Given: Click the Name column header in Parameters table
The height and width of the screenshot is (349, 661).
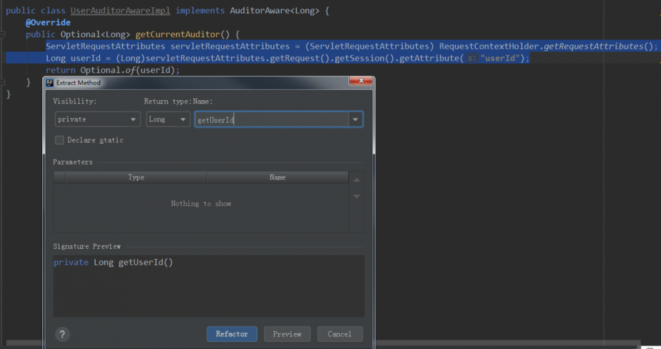Looking at the screenshot, I should coord(277,177).
